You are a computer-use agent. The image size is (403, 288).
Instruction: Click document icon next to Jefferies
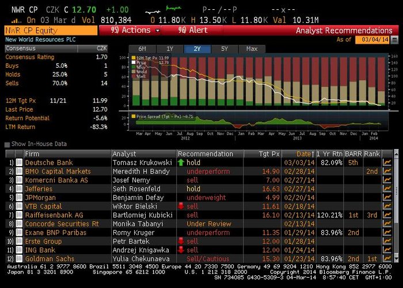point(19,189)
